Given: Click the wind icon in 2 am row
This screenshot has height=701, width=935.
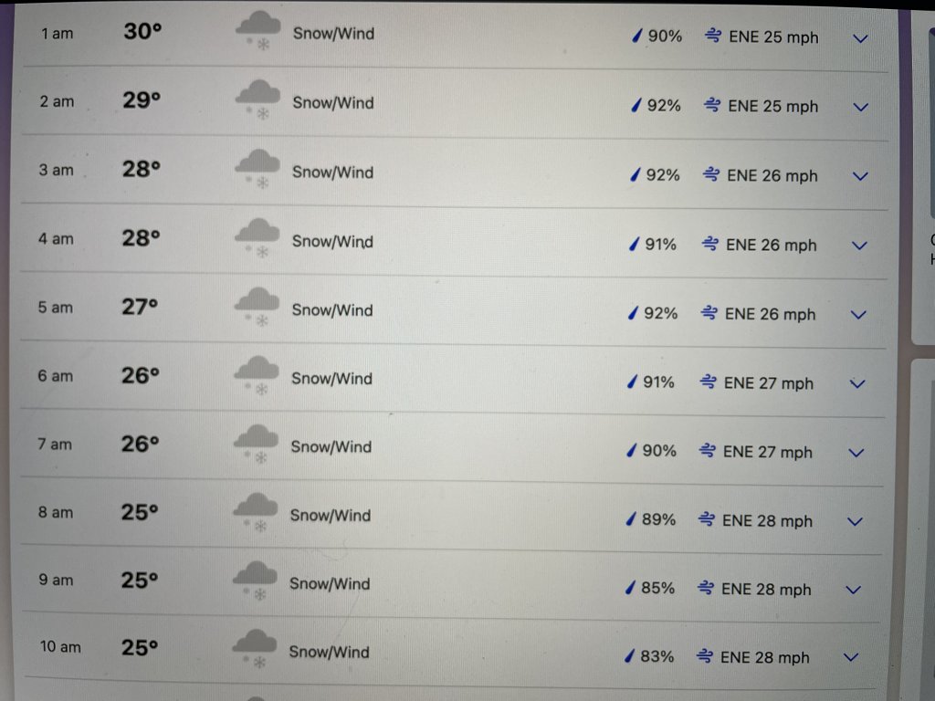Looking at the screenshot, I should [x=712, y=106].
